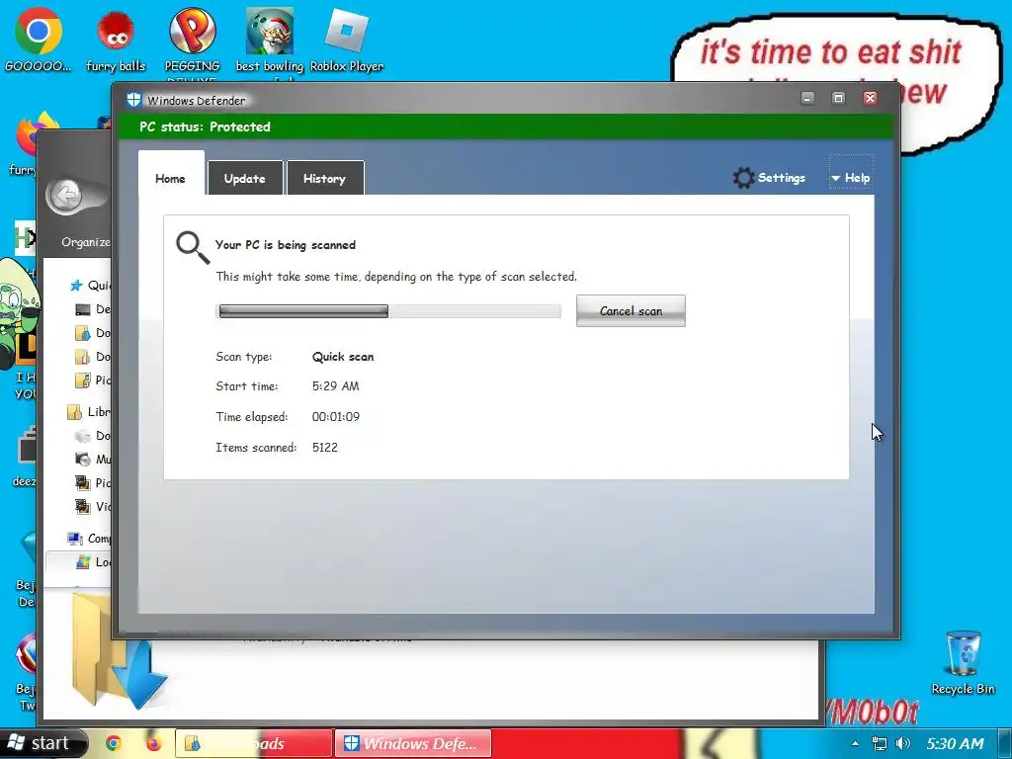Viewport: 1012px width, 759px height.
Task: Close the Windows Defender window
Action: point(870,98)
